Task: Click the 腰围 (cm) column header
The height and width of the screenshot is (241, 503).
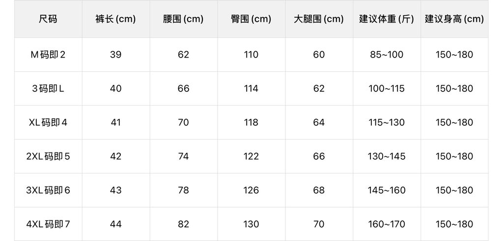Action: pyautogui.click(x=184, y=19)
